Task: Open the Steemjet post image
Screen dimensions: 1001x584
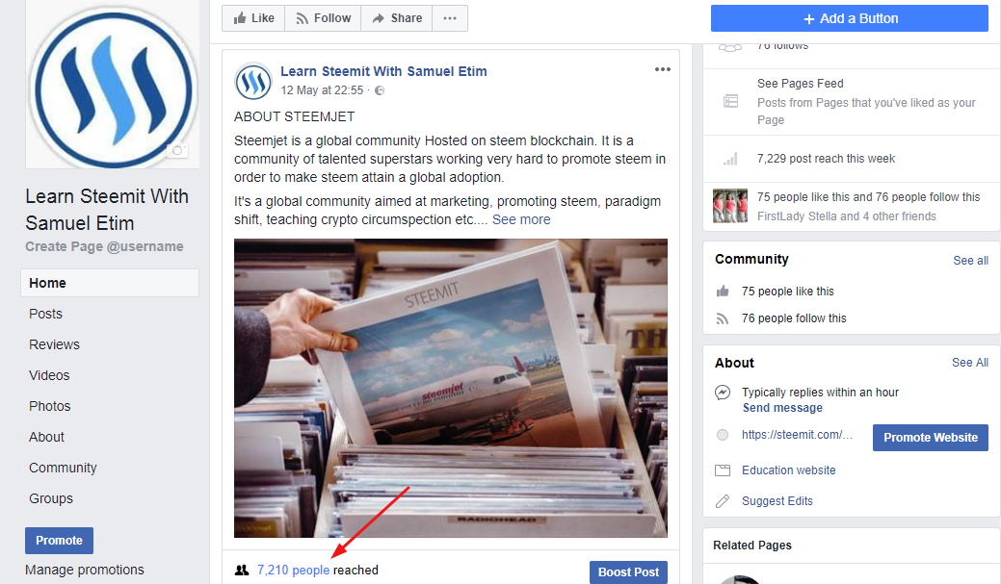Action: click(451, 388)
